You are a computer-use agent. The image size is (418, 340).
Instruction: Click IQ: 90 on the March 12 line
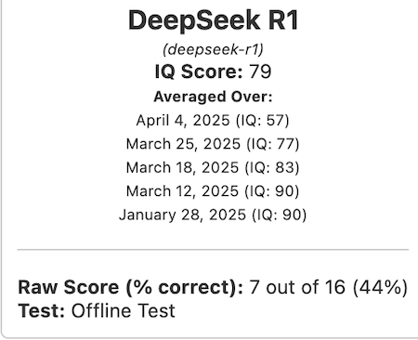272,191
